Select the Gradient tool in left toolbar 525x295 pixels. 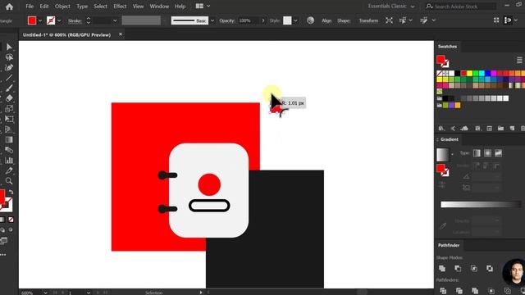click(x=9, y=140)
